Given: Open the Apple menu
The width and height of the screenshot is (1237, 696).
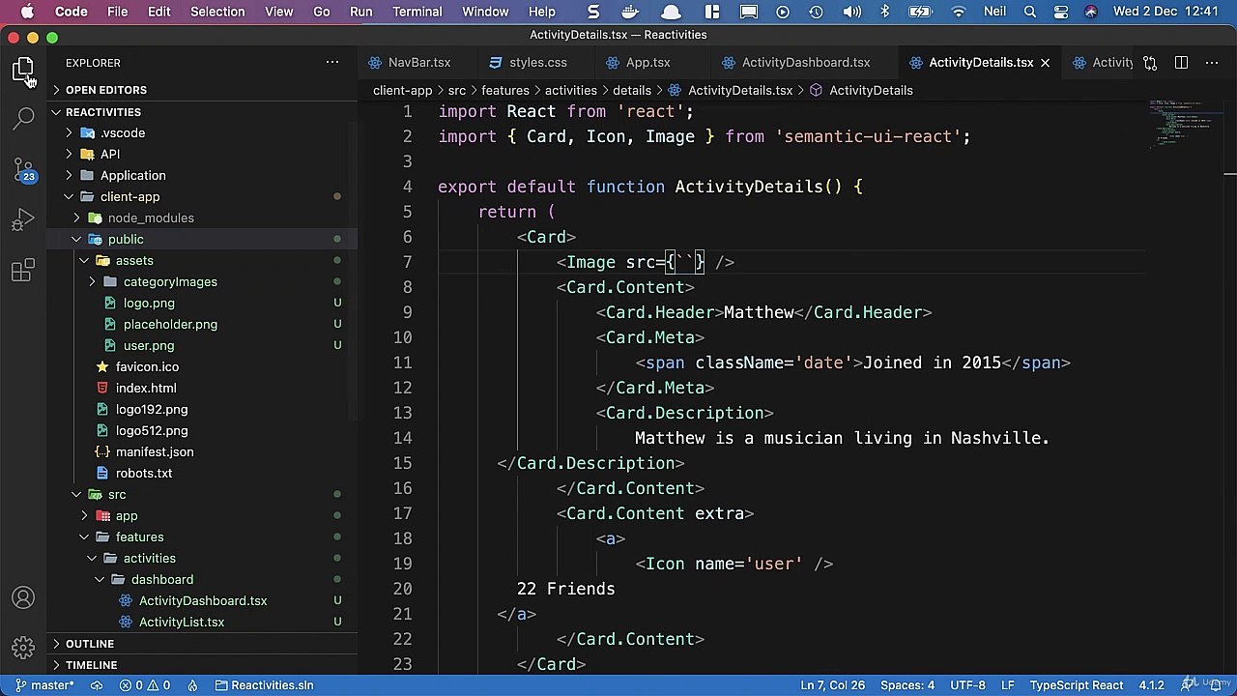Looking at the screenshot, I should [27, 12].
